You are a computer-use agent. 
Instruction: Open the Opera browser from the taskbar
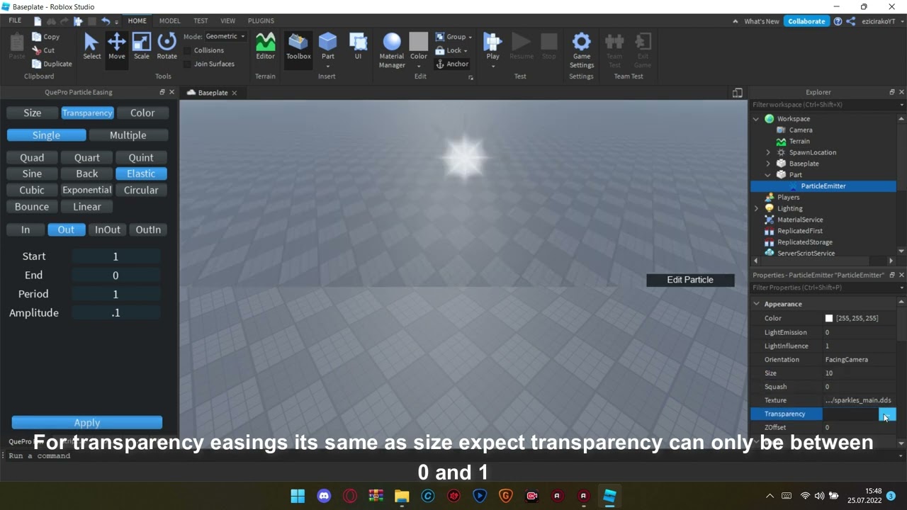[x=350, y=496]
